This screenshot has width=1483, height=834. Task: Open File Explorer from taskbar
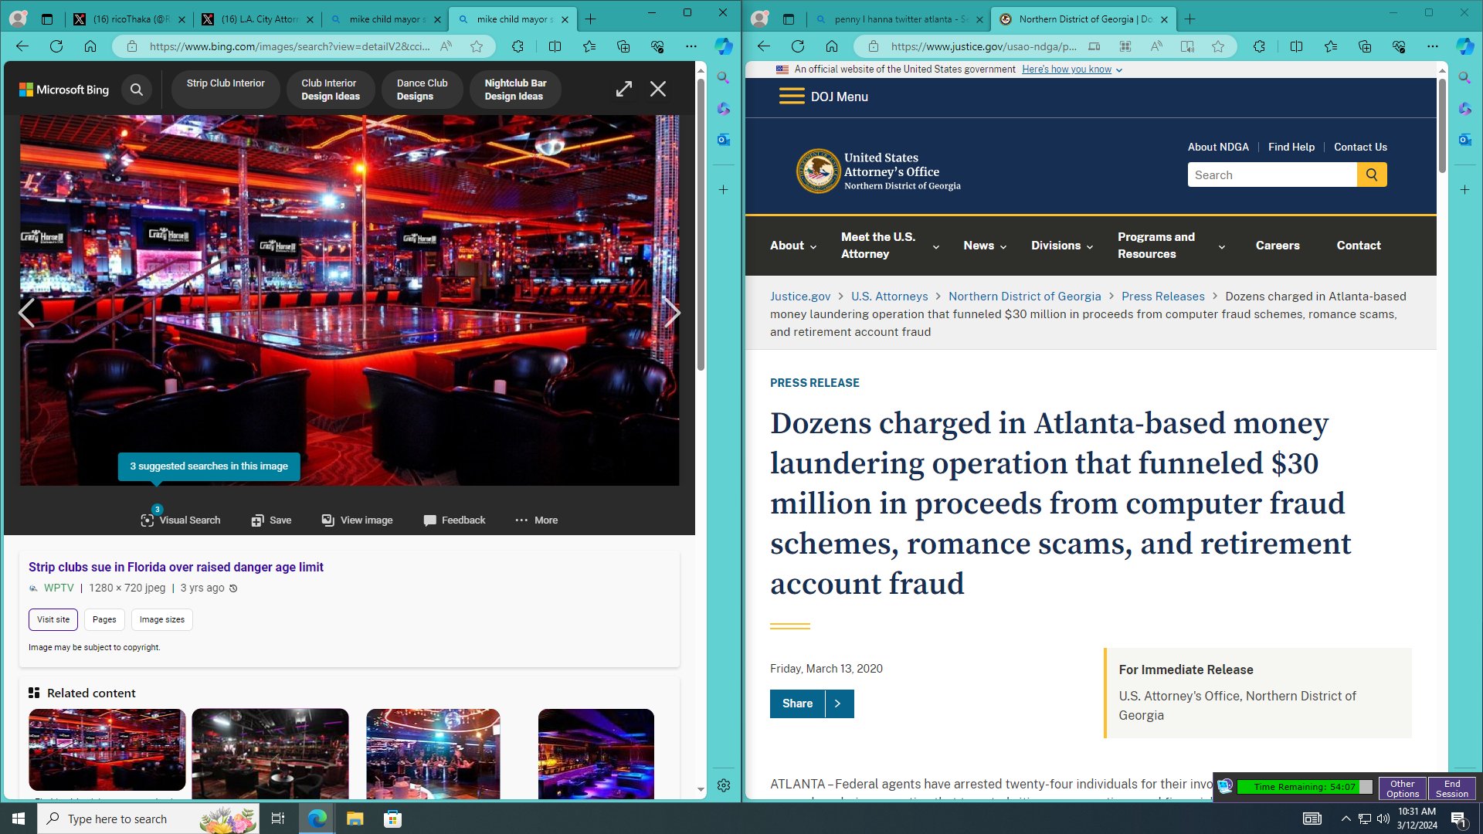[x=355, y=819]
